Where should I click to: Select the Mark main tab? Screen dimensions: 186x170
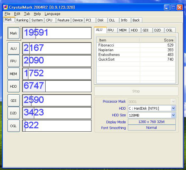pyautogui.click(x=9, y=20)
